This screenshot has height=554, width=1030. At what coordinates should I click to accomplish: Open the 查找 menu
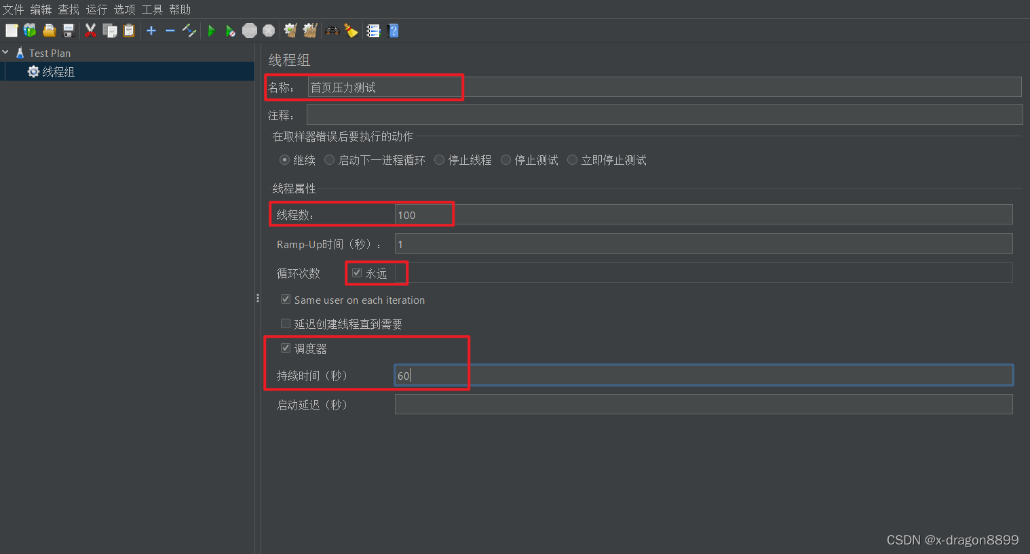click(69, 9)
